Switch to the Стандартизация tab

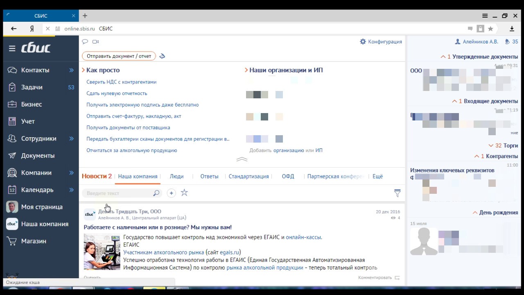click(248, 176)
